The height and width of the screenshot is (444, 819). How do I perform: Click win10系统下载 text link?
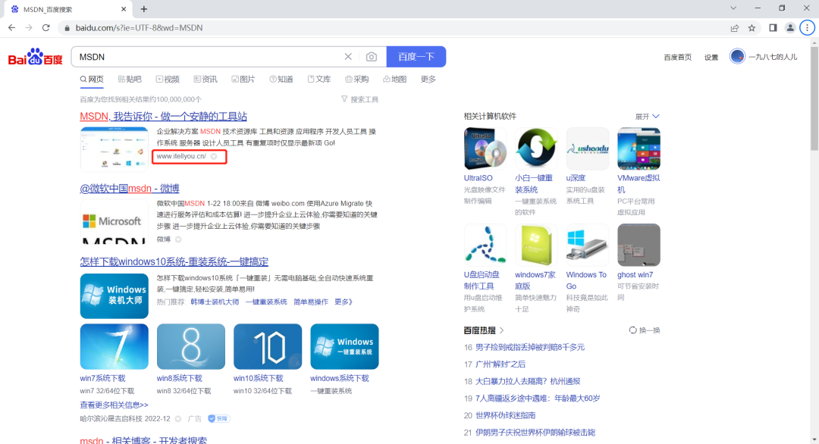point(258,378)
